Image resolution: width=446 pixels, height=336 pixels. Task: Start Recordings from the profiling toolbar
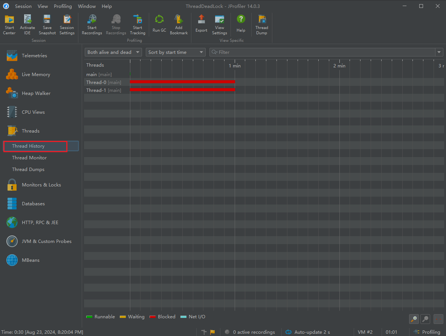(92, 25)
